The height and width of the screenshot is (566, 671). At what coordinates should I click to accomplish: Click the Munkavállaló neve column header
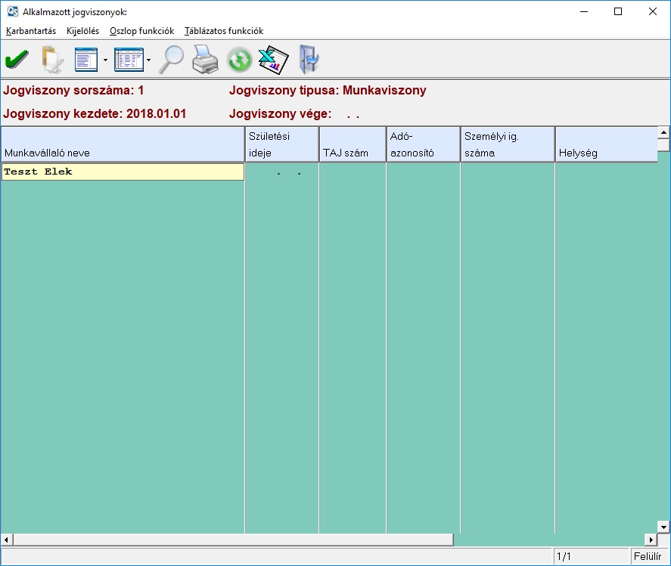(x=123, y=144)
